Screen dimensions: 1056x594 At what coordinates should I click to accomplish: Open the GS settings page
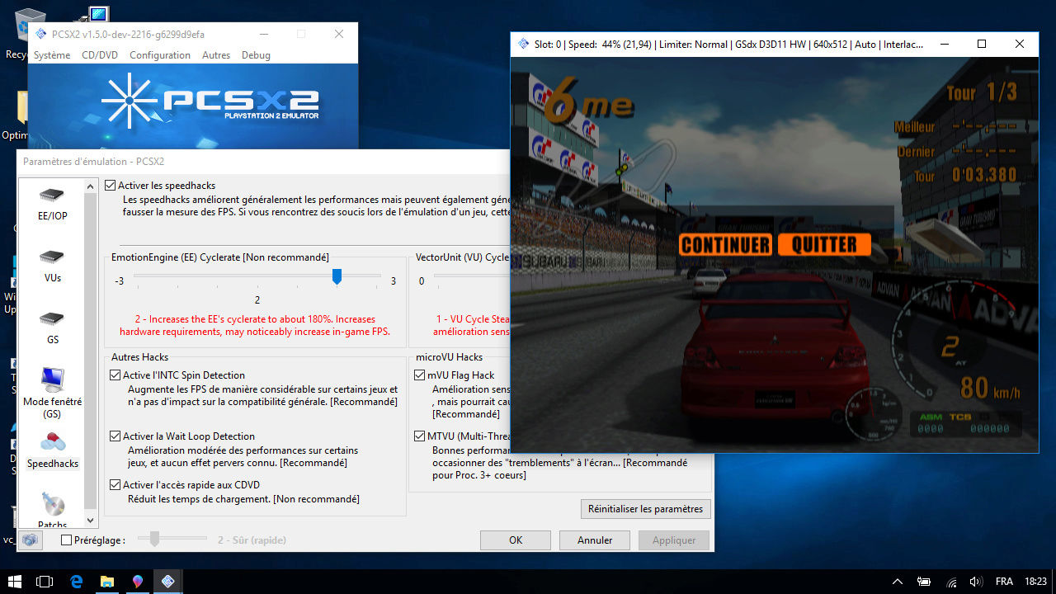(52, 328)
